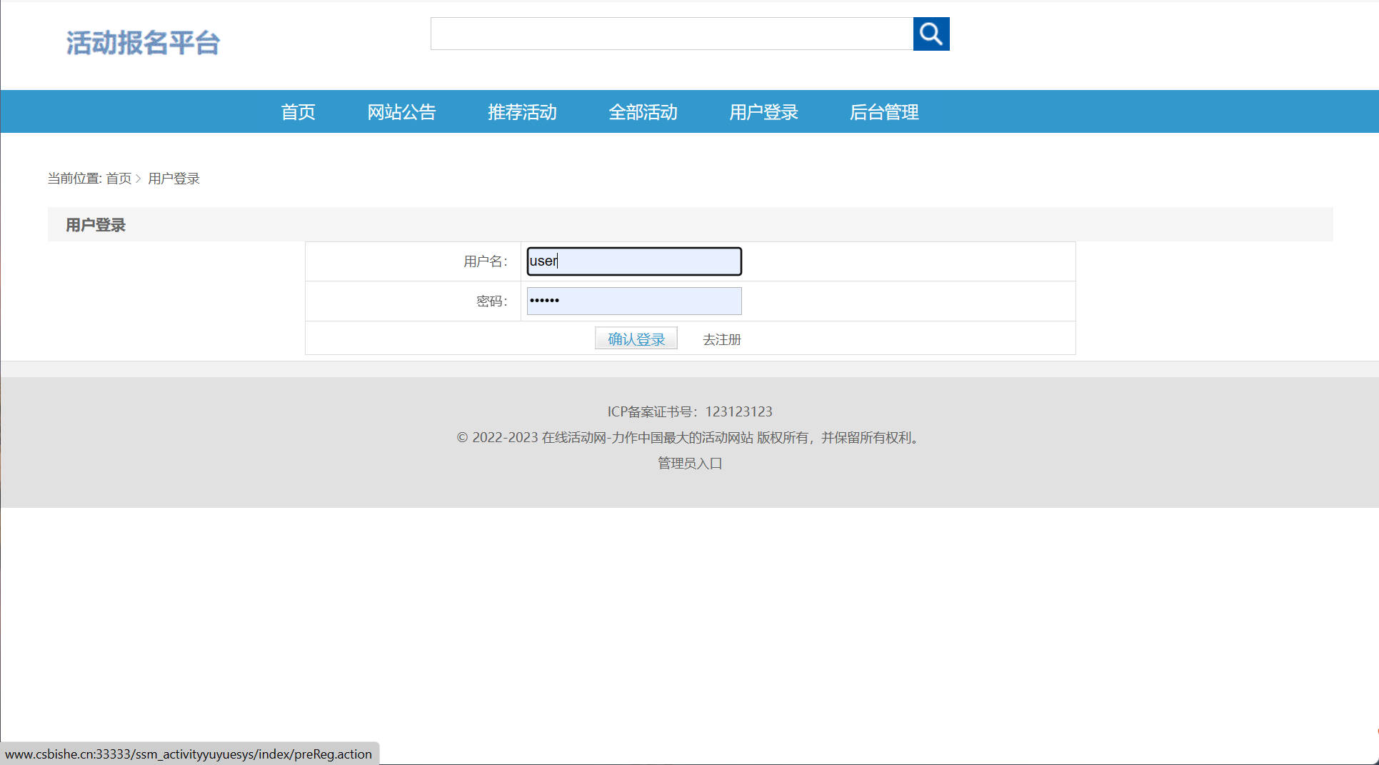
Task: Open the 首页 navigation menu item
Action: 298,111
